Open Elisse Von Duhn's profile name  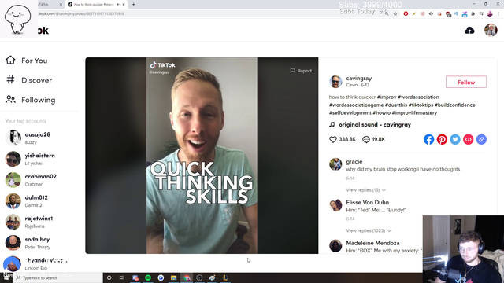coord(368,202)
